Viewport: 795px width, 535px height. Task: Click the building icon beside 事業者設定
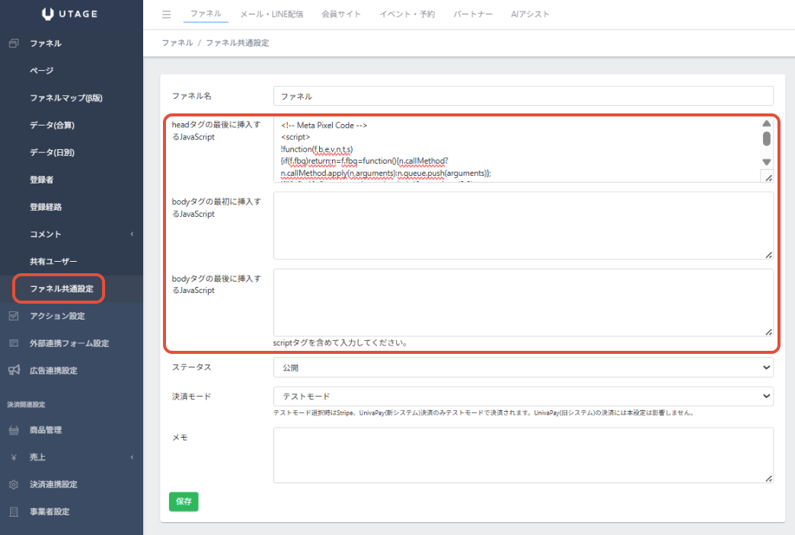click(x=14, y=512)
